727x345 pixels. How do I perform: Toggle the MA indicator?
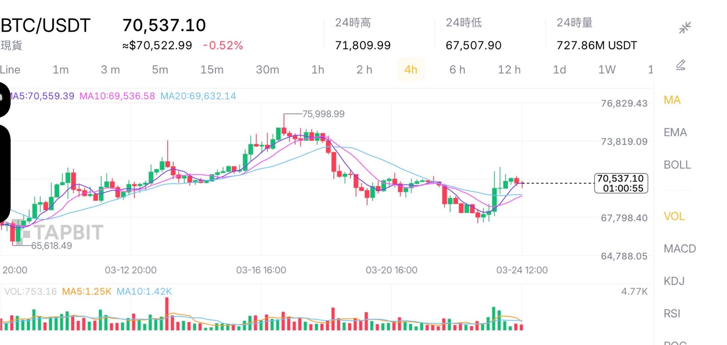coord(672,100)
